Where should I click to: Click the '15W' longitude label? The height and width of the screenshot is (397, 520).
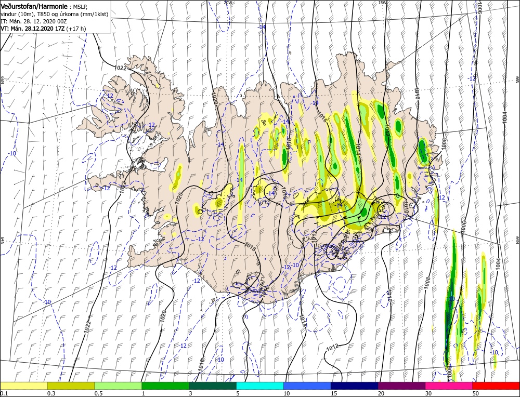click(382, 2)
